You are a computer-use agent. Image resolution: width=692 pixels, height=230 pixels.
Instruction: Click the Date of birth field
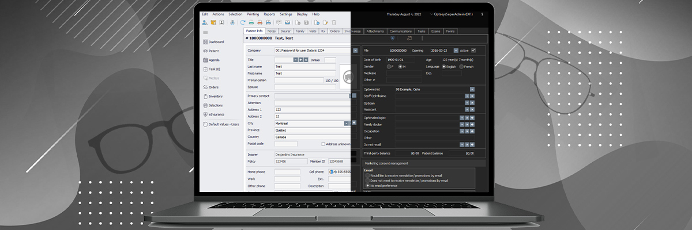(400, 60)
